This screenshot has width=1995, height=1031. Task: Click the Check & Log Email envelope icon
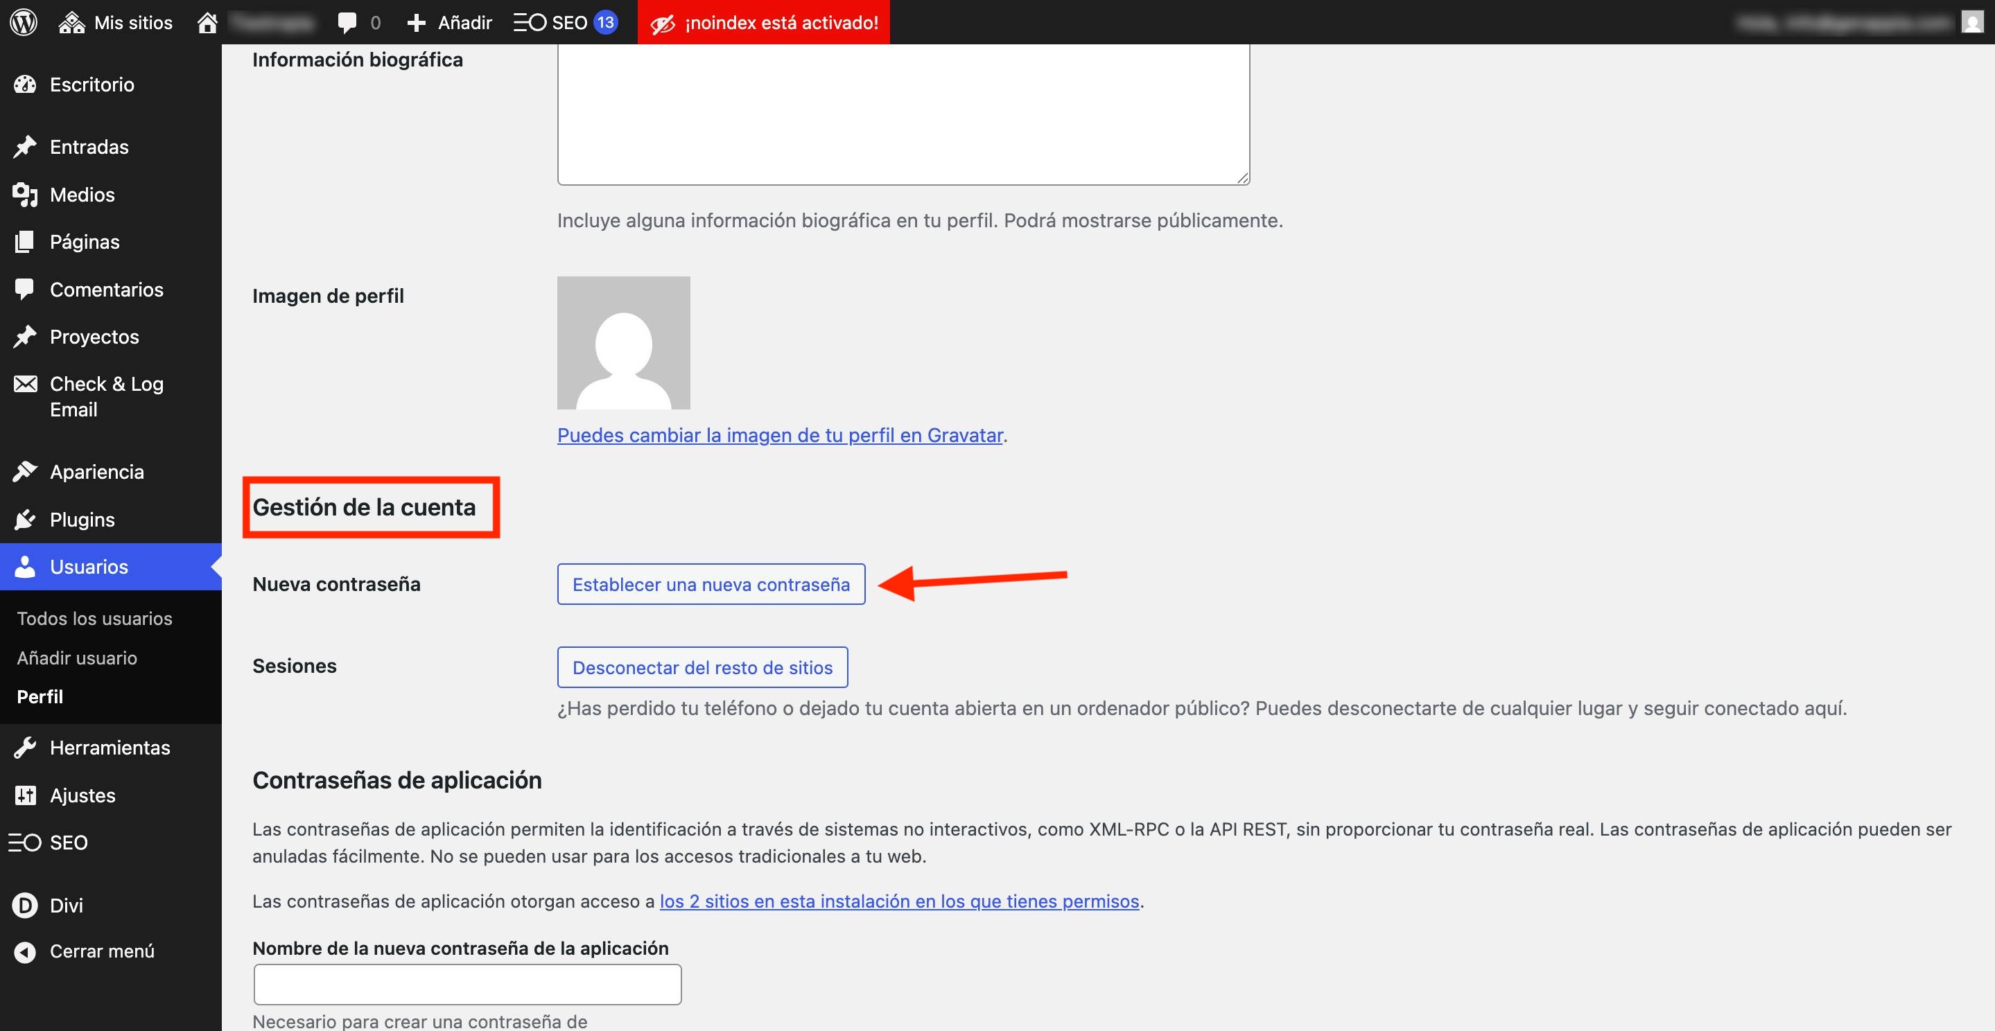[x=25, y=384]
